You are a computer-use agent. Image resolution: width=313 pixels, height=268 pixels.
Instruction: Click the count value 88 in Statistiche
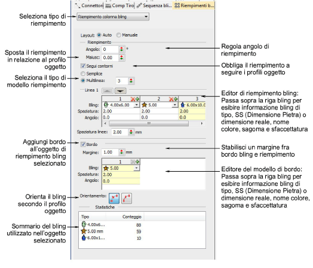click(x=139, y=225)
